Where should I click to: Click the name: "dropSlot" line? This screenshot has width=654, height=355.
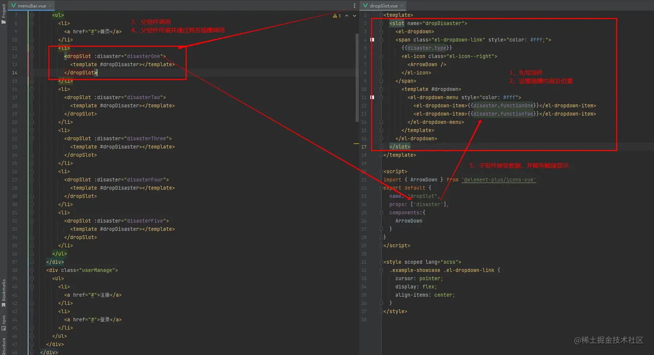pos(414,196)
